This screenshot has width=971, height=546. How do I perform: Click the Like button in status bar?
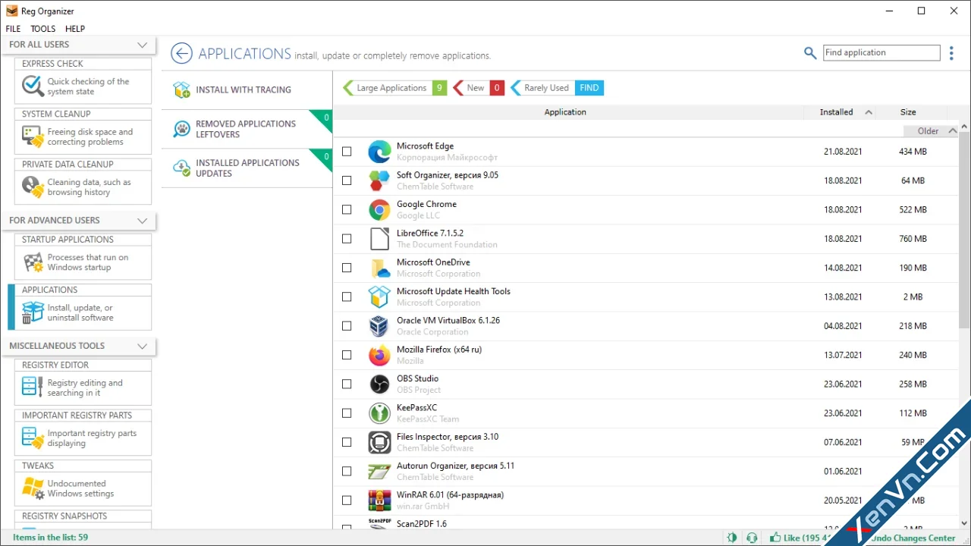(800, 538)
